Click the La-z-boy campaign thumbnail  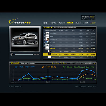coord(47,42)
